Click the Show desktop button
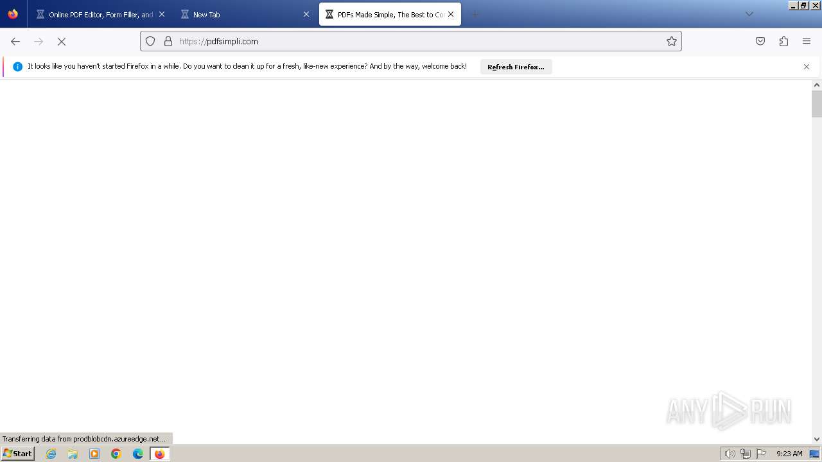Viewport: 822px width, 462px height. click(815, 454)
